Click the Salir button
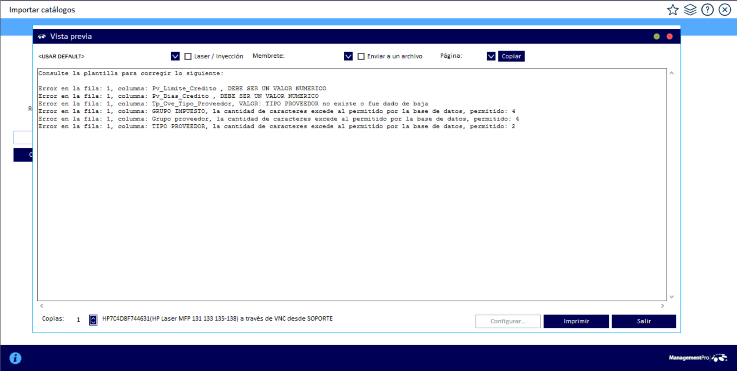737x371 pixels. pos(643,321)
